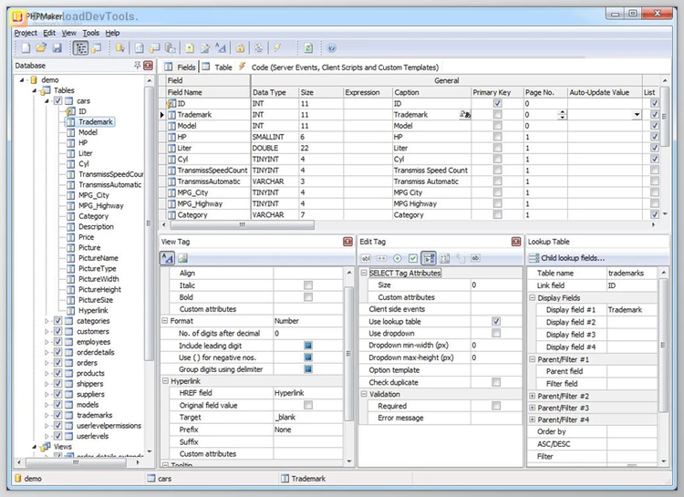
Task: Collapse the cars table tree node
Action: click(x=47, y=101)
